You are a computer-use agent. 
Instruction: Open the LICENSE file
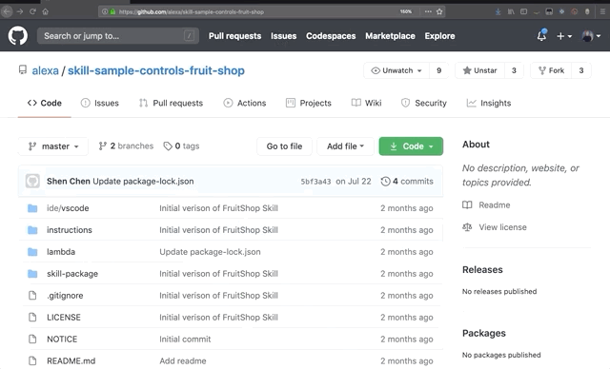(64, 318)
